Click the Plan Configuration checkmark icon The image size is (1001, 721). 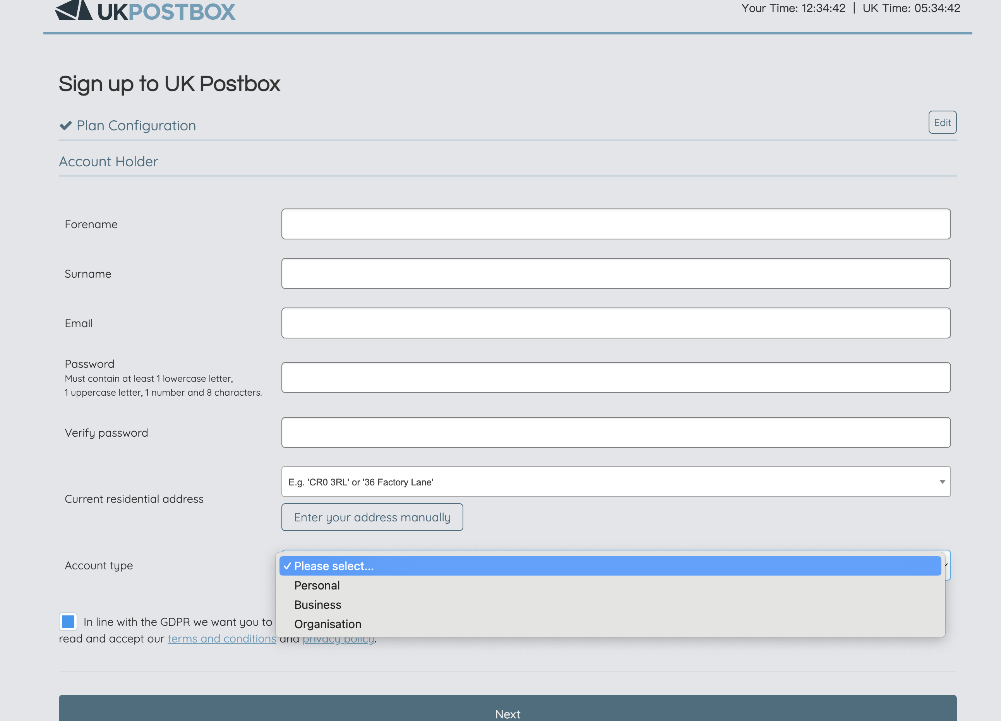coord(65,126)
